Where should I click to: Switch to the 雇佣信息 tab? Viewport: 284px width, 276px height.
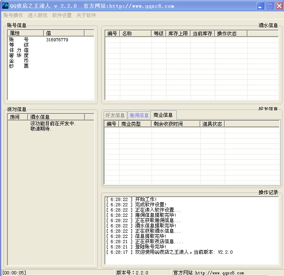point(139,115)
